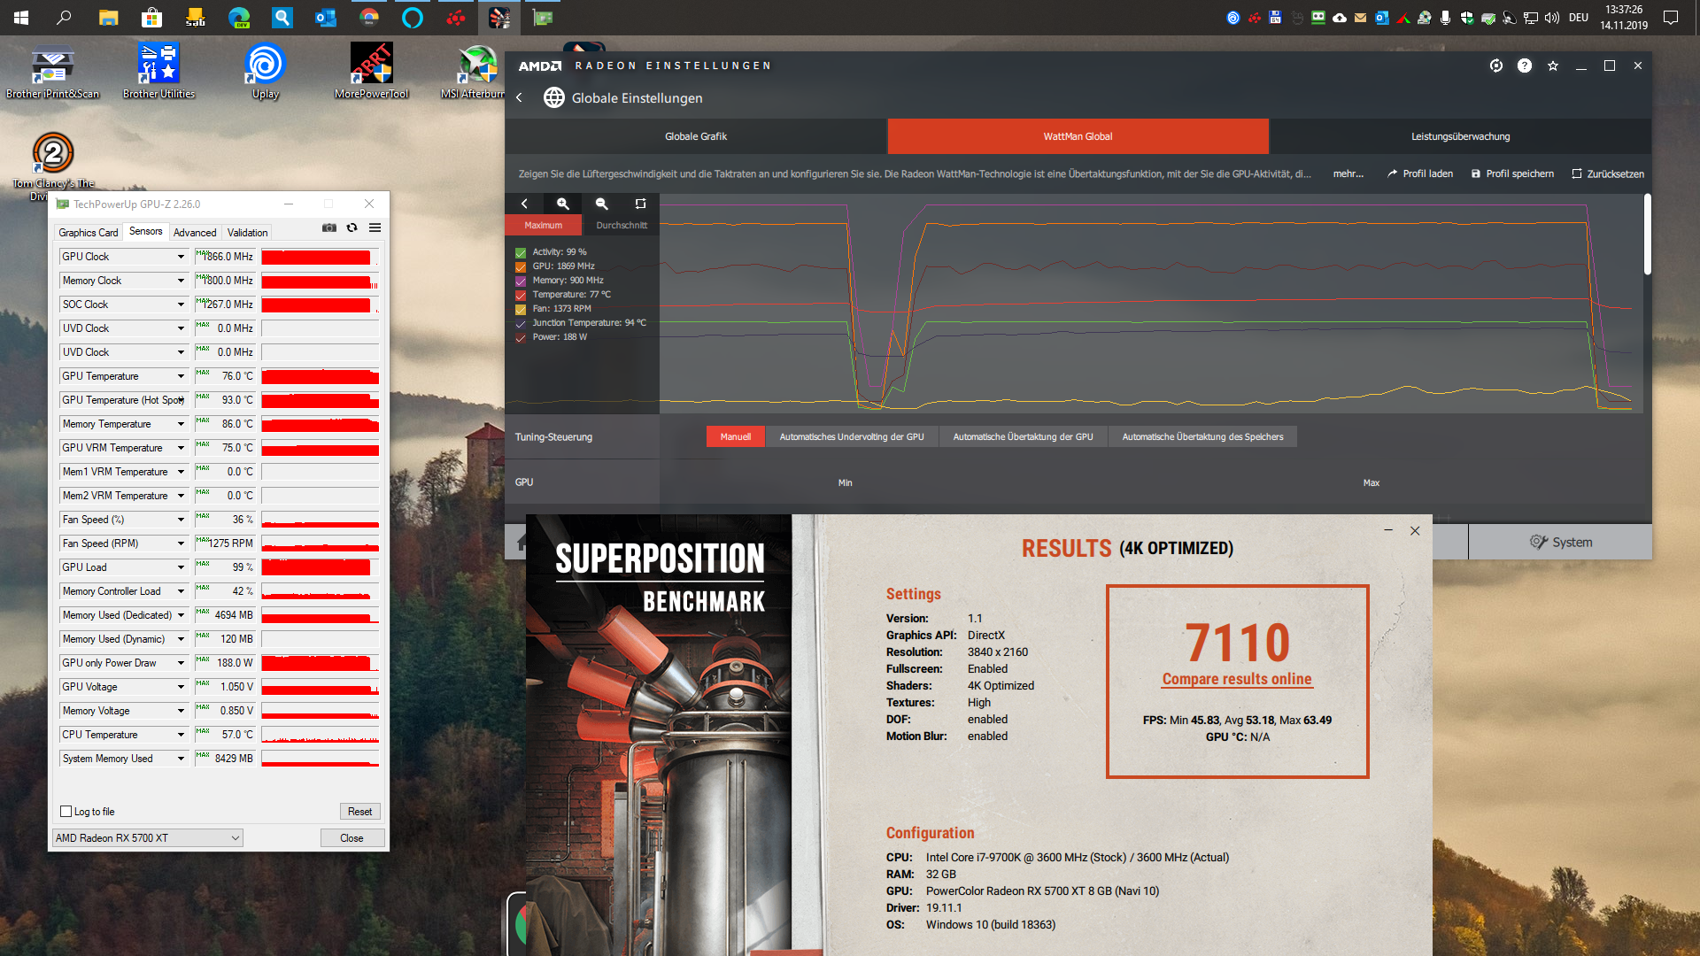1700x956 pixels.
Task: Click the WattMan panel vertical scrollbar
Action: point(1647,235)
